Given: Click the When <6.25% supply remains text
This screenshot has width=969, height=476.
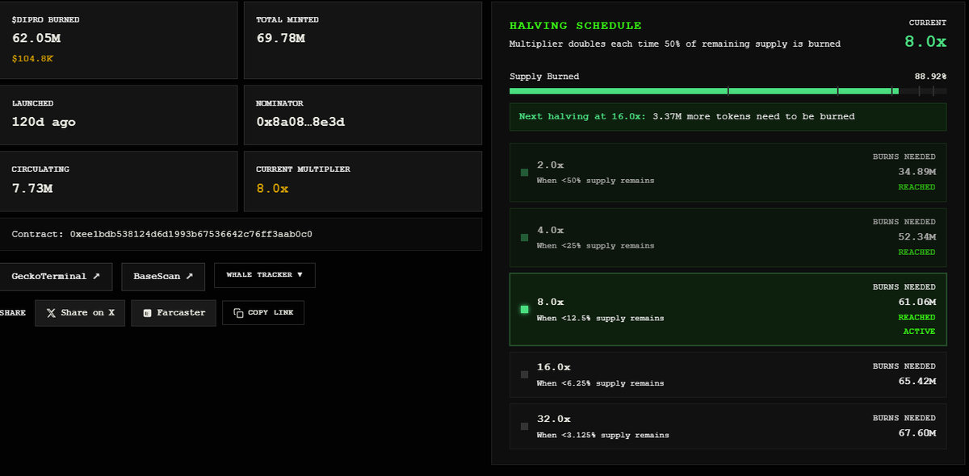Looking at the screenshot, I should coord(600,383).
